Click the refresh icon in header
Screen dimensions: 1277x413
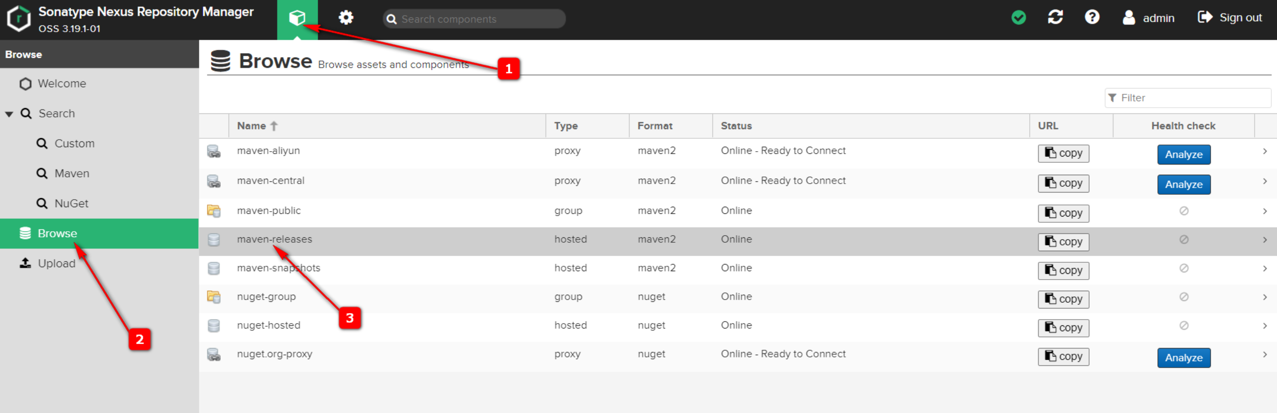tap(1055, 17)
